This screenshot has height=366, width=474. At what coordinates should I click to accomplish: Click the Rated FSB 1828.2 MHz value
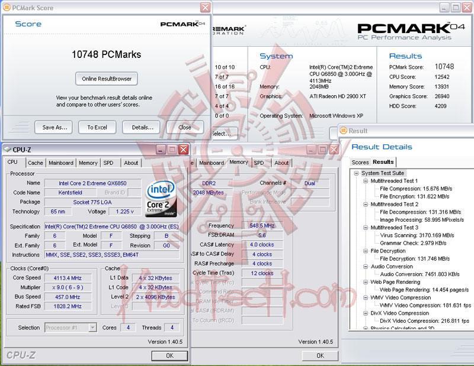click(68, 306)
